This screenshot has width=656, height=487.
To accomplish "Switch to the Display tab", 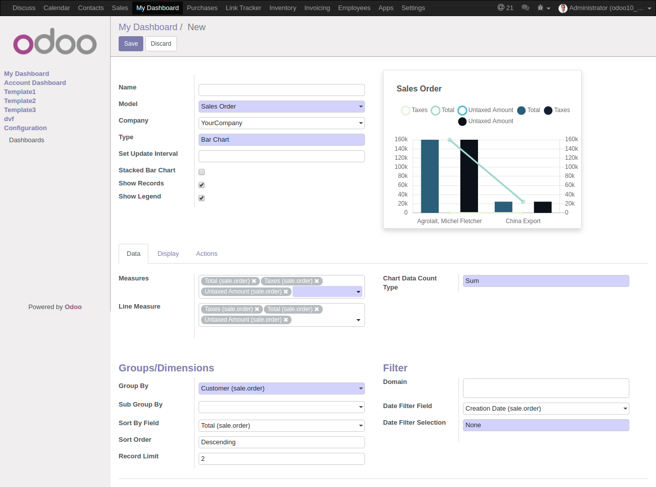I will (168, 254).
